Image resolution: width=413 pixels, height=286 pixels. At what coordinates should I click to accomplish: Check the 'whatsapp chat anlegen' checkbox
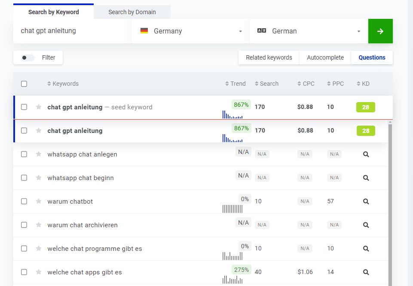[24, 154]
